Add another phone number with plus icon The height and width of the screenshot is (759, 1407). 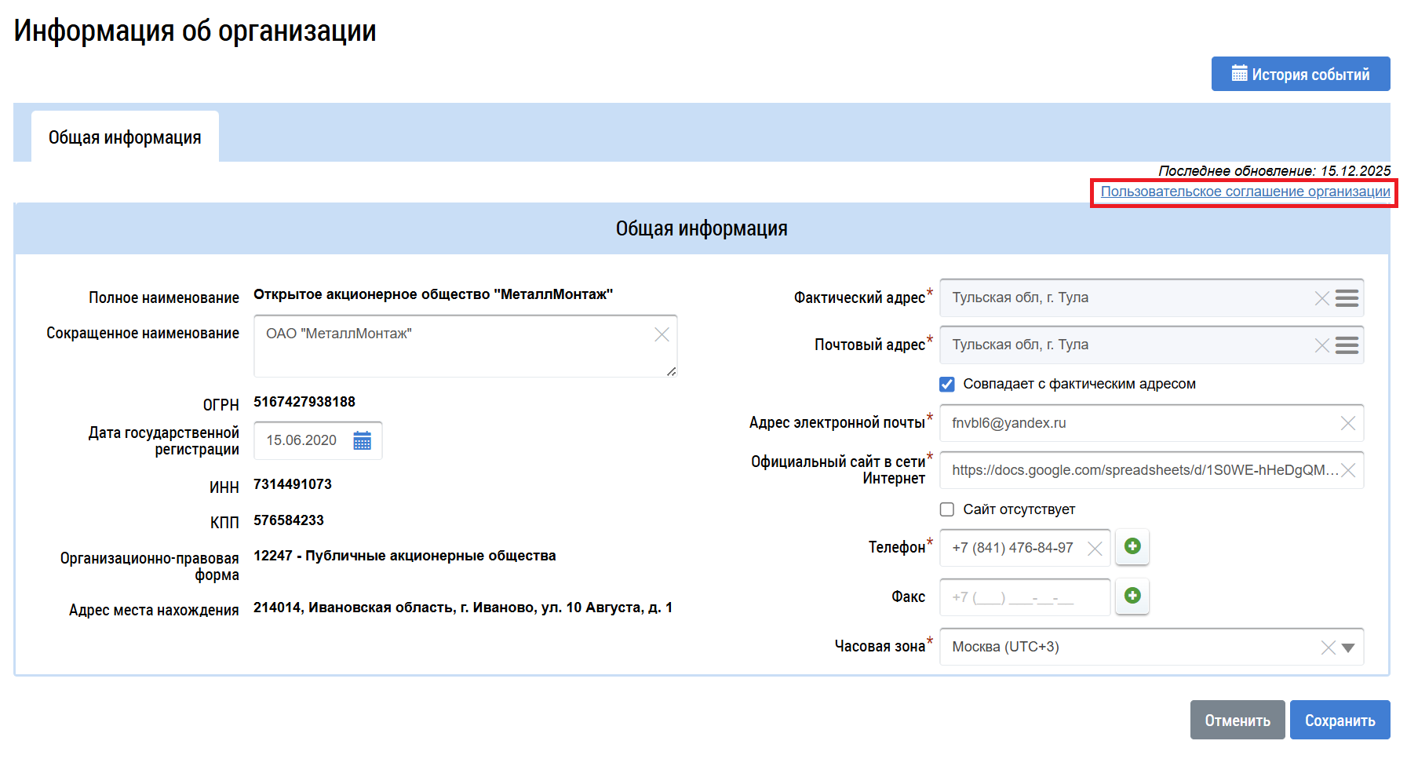point(1132,546)
